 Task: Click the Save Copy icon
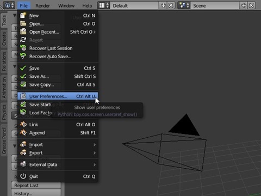click(23, 84)
